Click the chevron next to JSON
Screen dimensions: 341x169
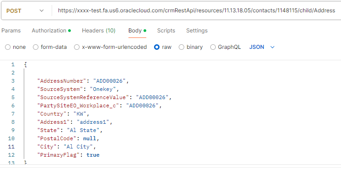click(x=272, y=47)
